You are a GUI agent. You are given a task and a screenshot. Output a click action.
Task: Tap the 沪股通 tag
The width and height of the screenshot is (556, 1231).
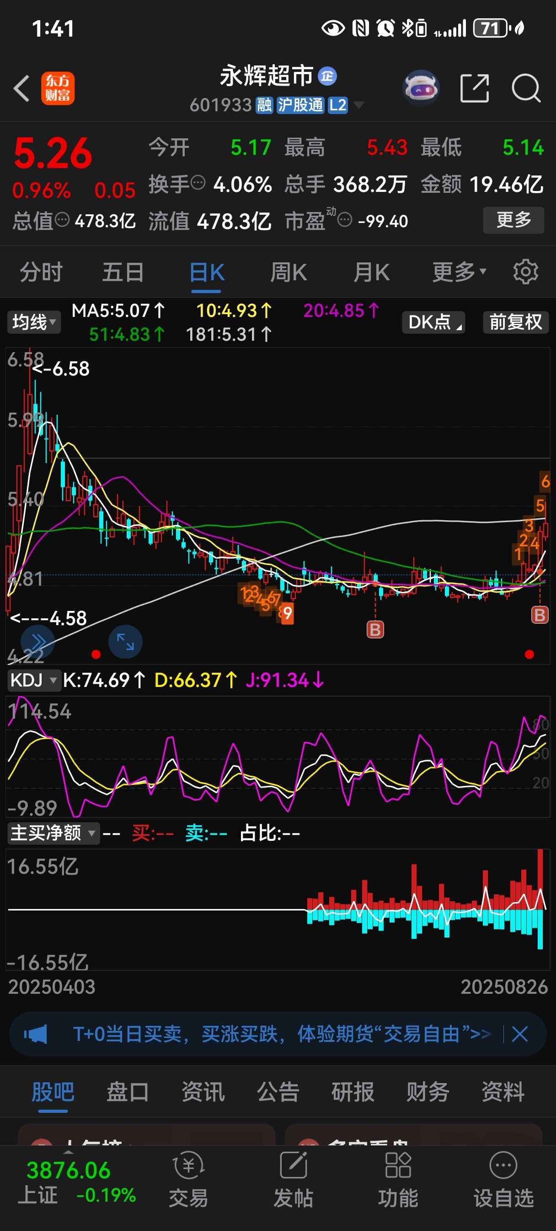(x=301, y=105)
